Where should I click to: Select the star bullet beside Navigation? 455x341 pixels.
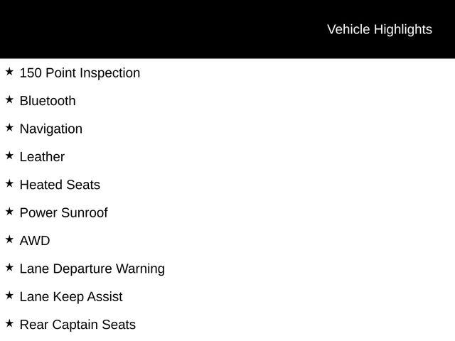coord(9,128)
